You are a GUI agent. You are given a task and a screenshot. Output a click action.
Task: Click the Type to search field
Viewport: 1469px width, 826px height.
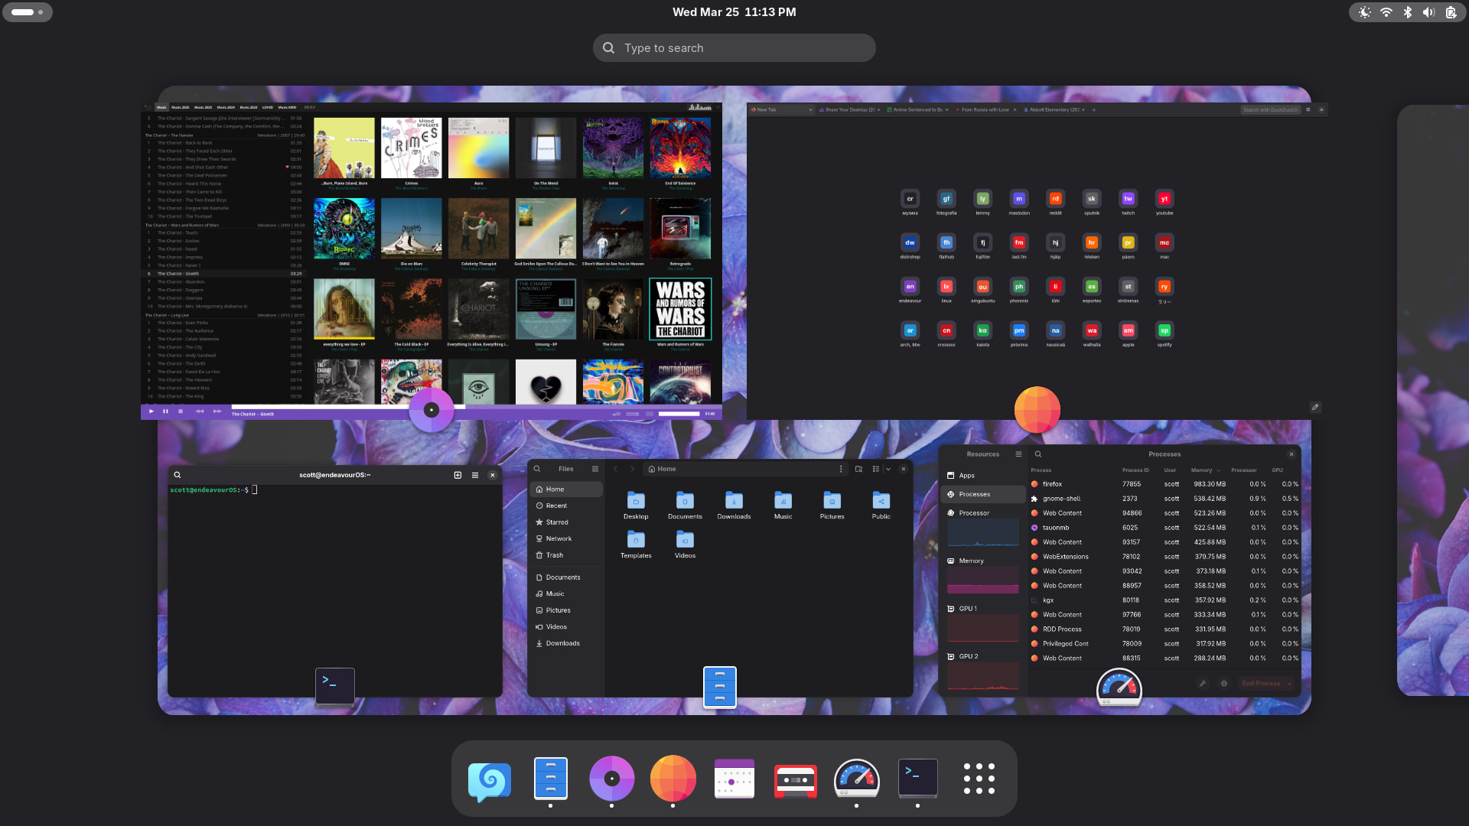point(734,47)
